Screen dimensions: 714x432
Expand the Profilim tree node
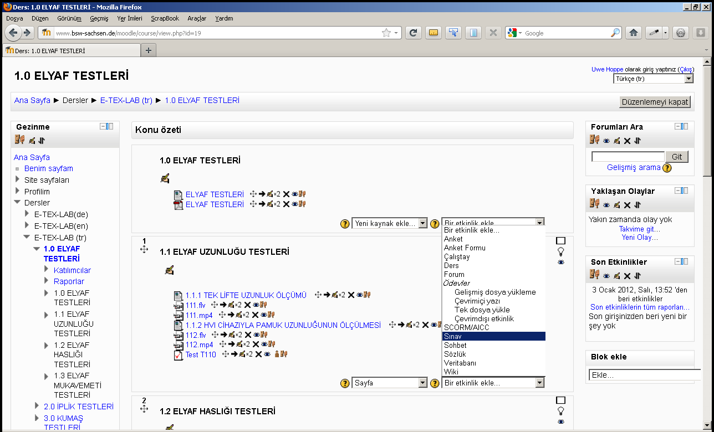(17, 191)
